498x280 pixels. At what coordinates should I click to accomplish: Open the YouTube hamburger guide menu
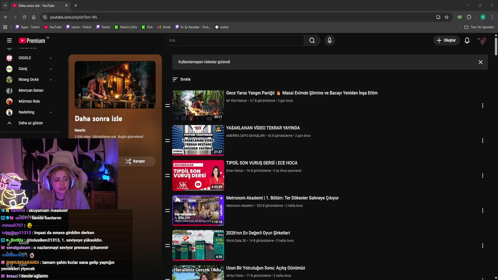pyautogui.click(x=9, y=40)
